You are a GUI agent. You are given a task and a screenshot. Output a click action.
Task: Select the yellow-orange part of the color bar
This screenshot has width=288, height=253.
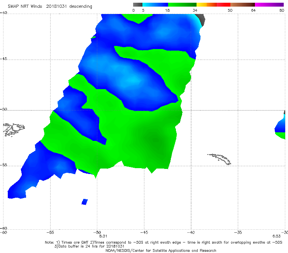coord(206,5)
